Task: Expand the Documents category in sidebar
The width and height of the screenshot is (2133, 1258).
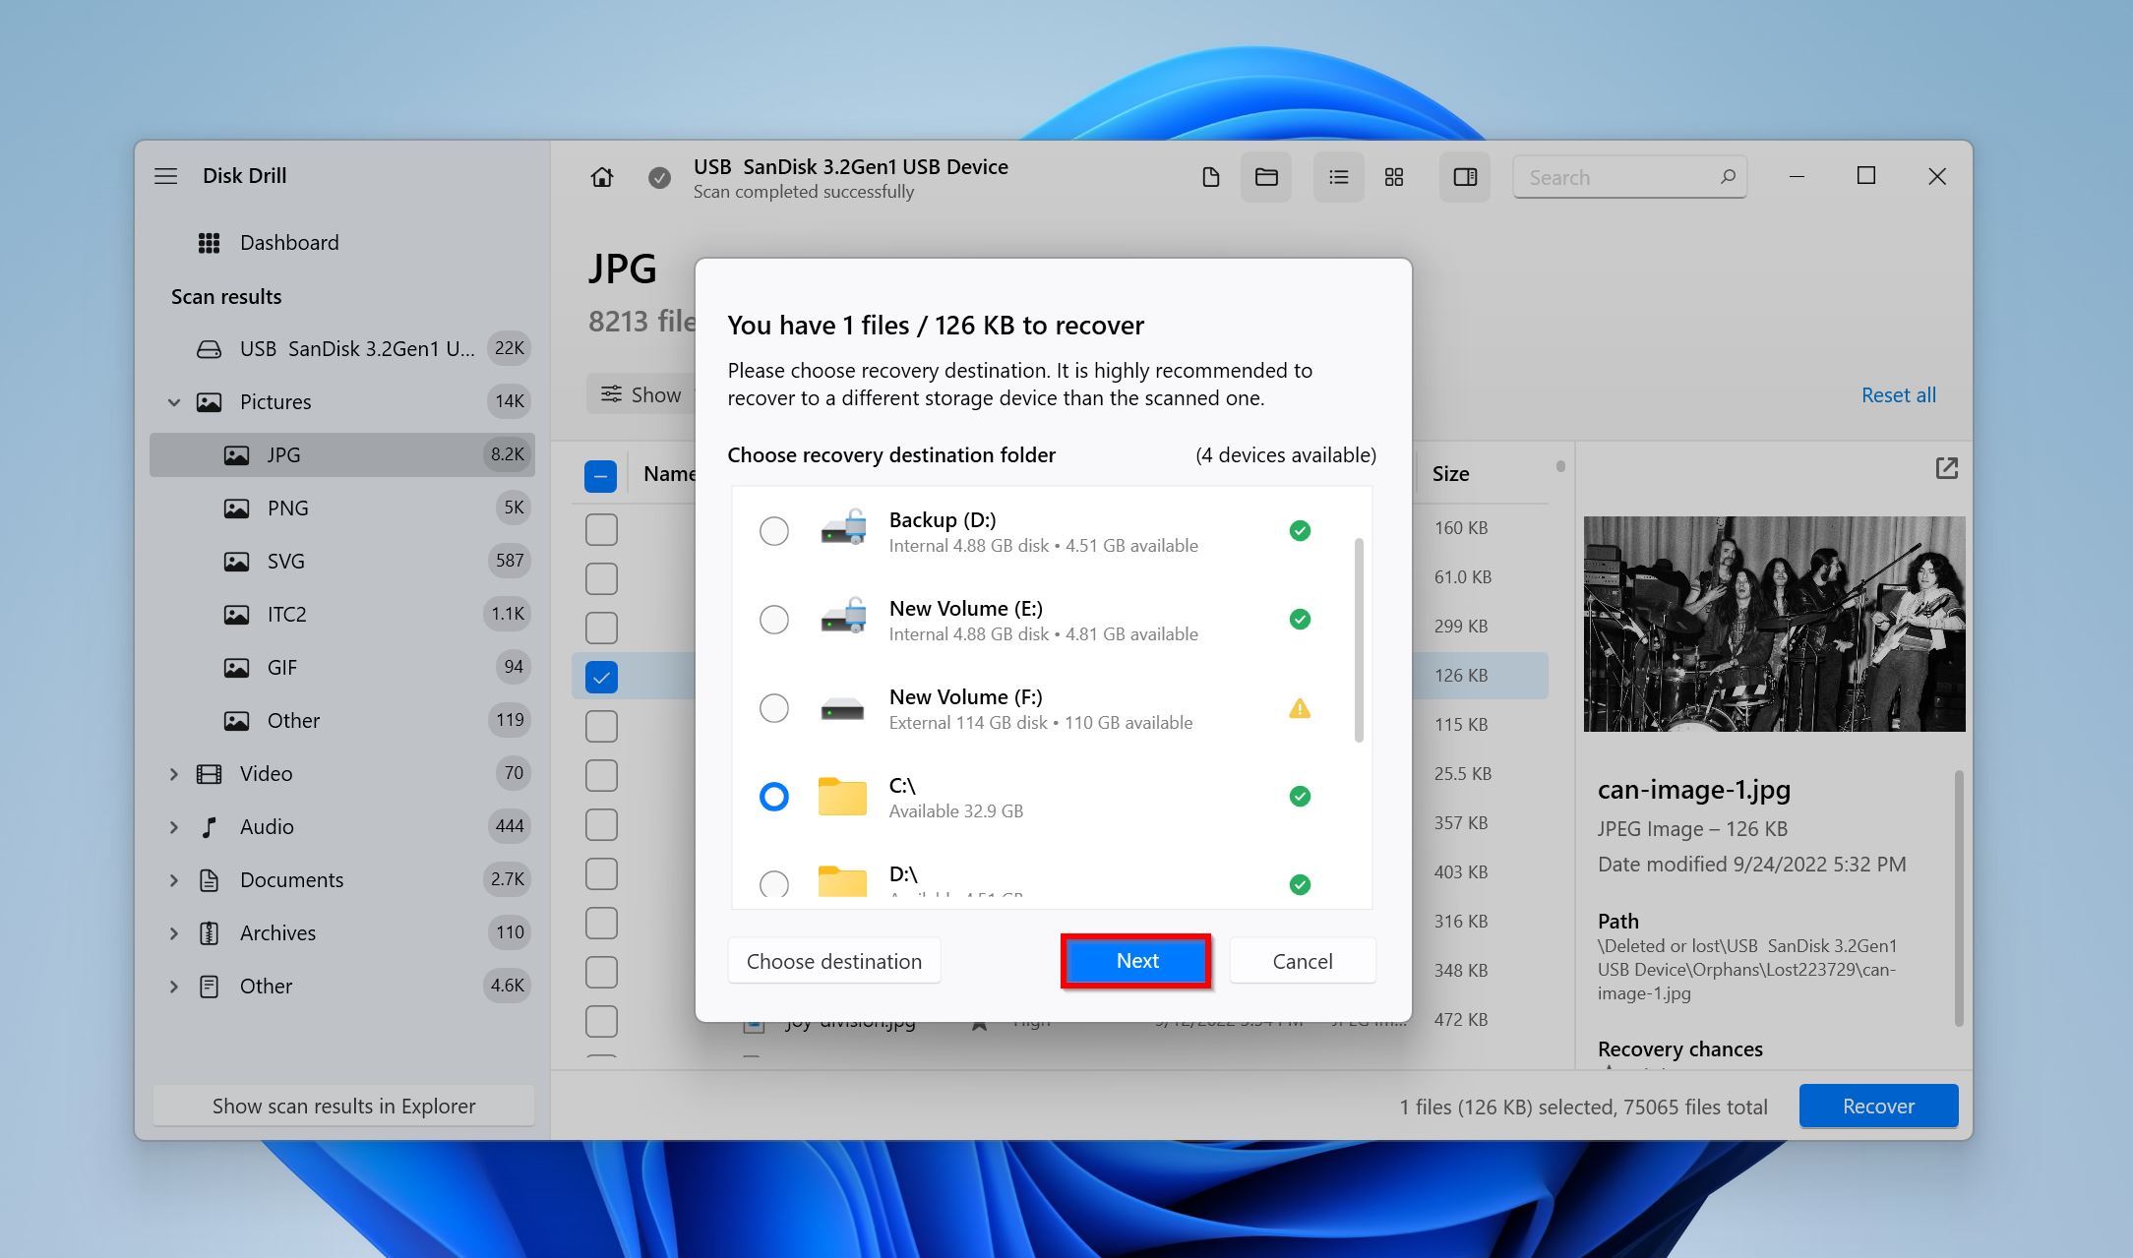Action: point(175,879)
